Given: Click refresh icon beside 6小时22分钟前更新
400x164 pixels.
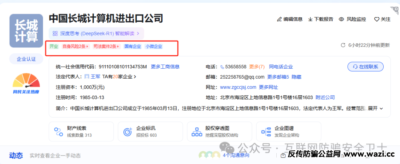Looking at the screenshot, I should (343, 45).
